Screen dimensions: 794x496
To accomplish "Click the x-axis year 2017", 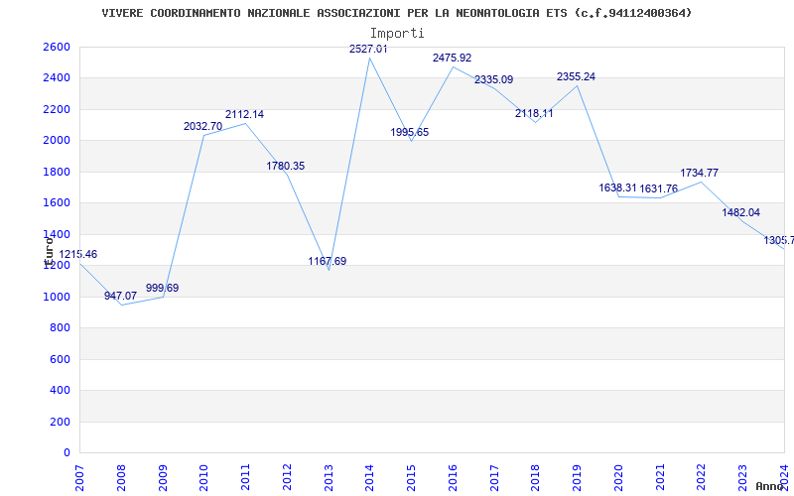I will click(x=494, y=477).
